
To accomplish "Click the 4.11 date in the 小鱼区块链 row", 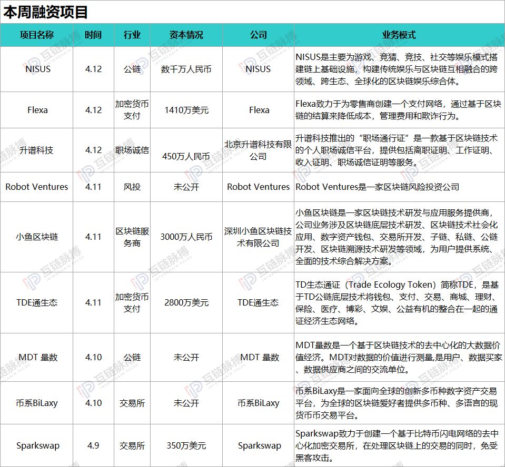I will coord(93,237).
